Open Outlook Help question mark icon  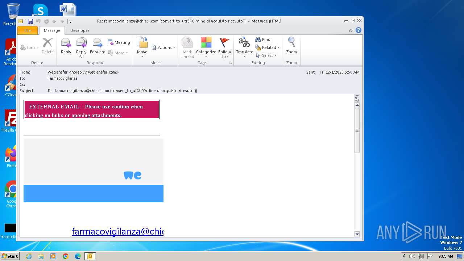tap(359, 30)
